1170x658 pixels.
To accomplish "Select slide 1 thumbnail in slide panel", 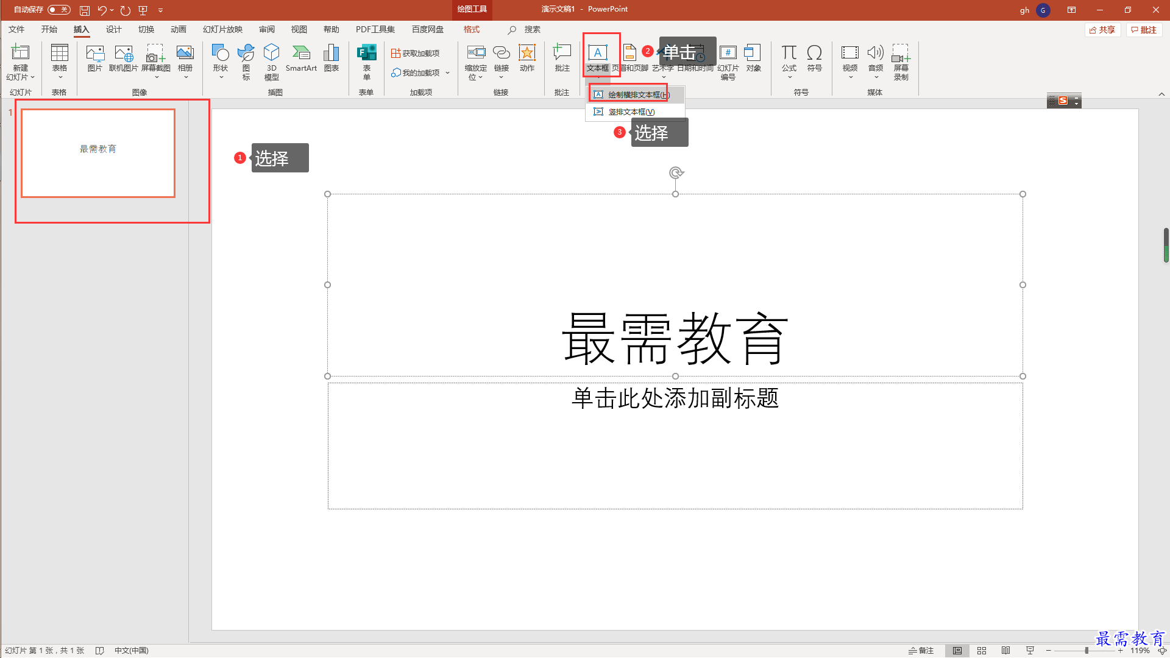I will (98, 153).
